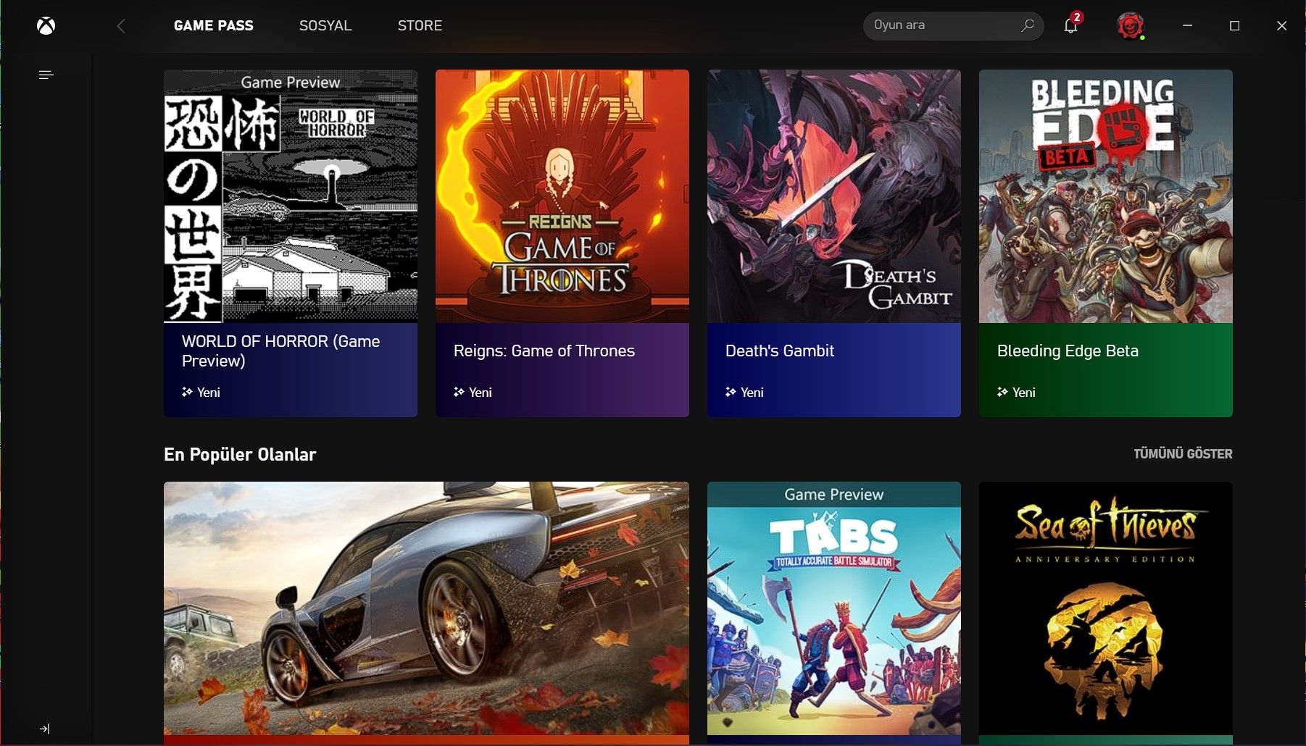The width and height of the screenshot is (1306, 746).
Task: Click the Yeni label under Reigns
Action: tap(480, 393)
